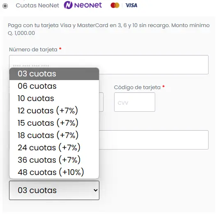218x214 pixels.
Task: Click the 03 cuotas select box
Action: tap(54, 190)
